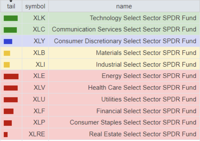Image resolution: width=200 pixels, height=141 pixels.
Task: Click the name column header
Action: point(124,6)
